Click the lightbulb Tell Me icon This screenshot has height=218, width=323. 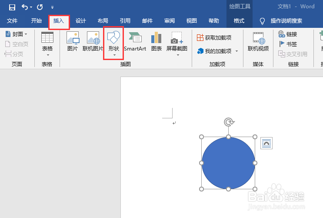click(x=262, y=21)
